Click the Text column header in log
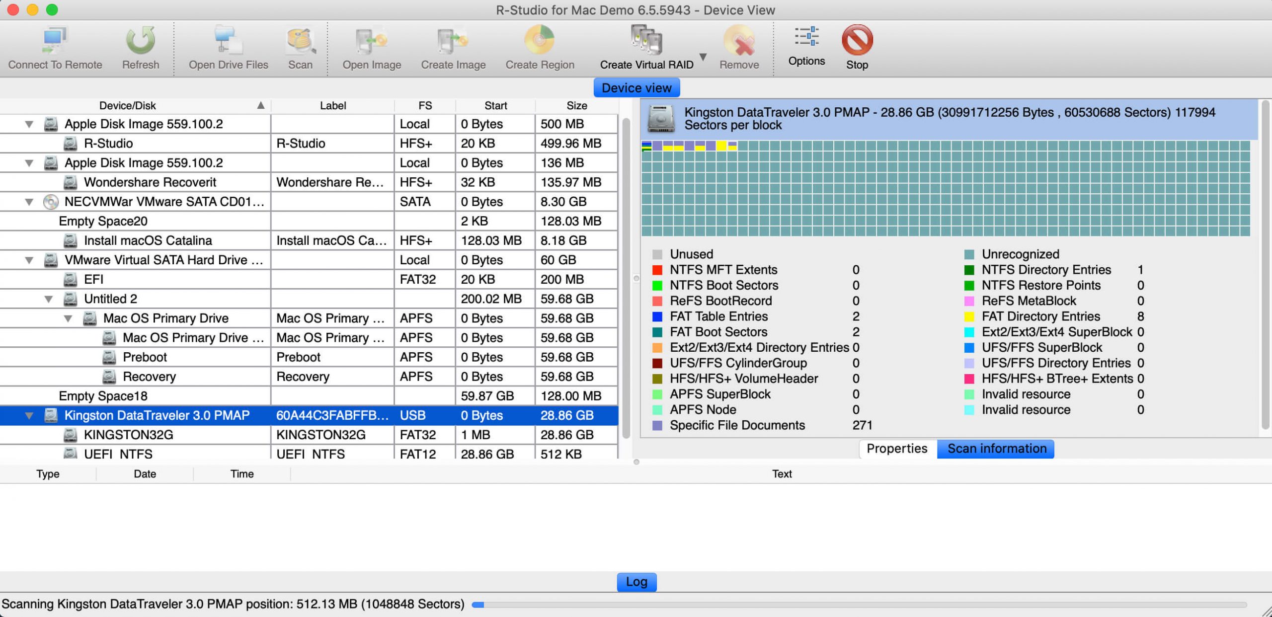Screen dimensions: 1272x617 tap(781, 474)
